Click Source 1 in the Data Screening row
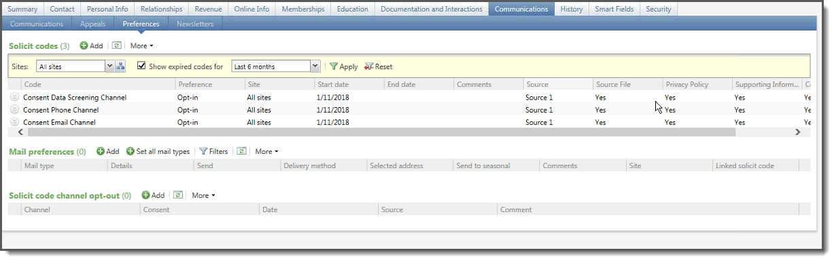 tap(539, 98)
